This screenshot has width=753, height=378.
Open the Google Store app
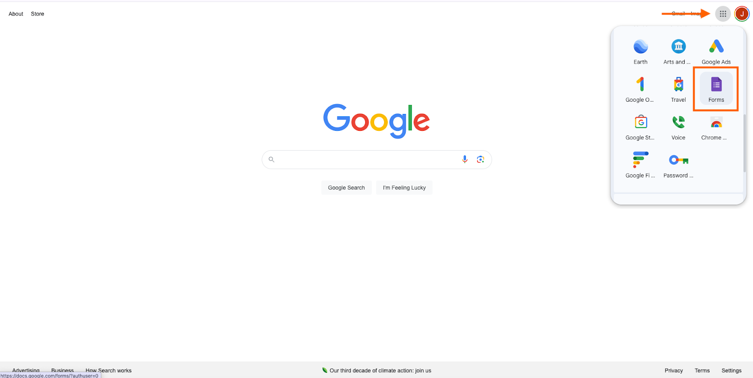[x=641, y=127]
